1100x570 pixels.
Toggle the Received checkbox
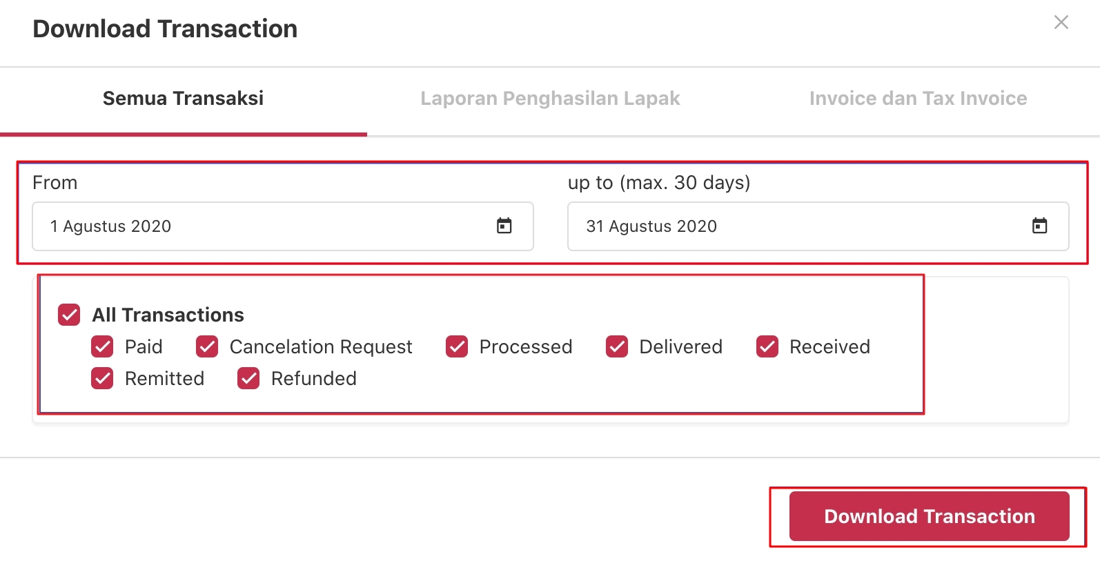[767, 346]
